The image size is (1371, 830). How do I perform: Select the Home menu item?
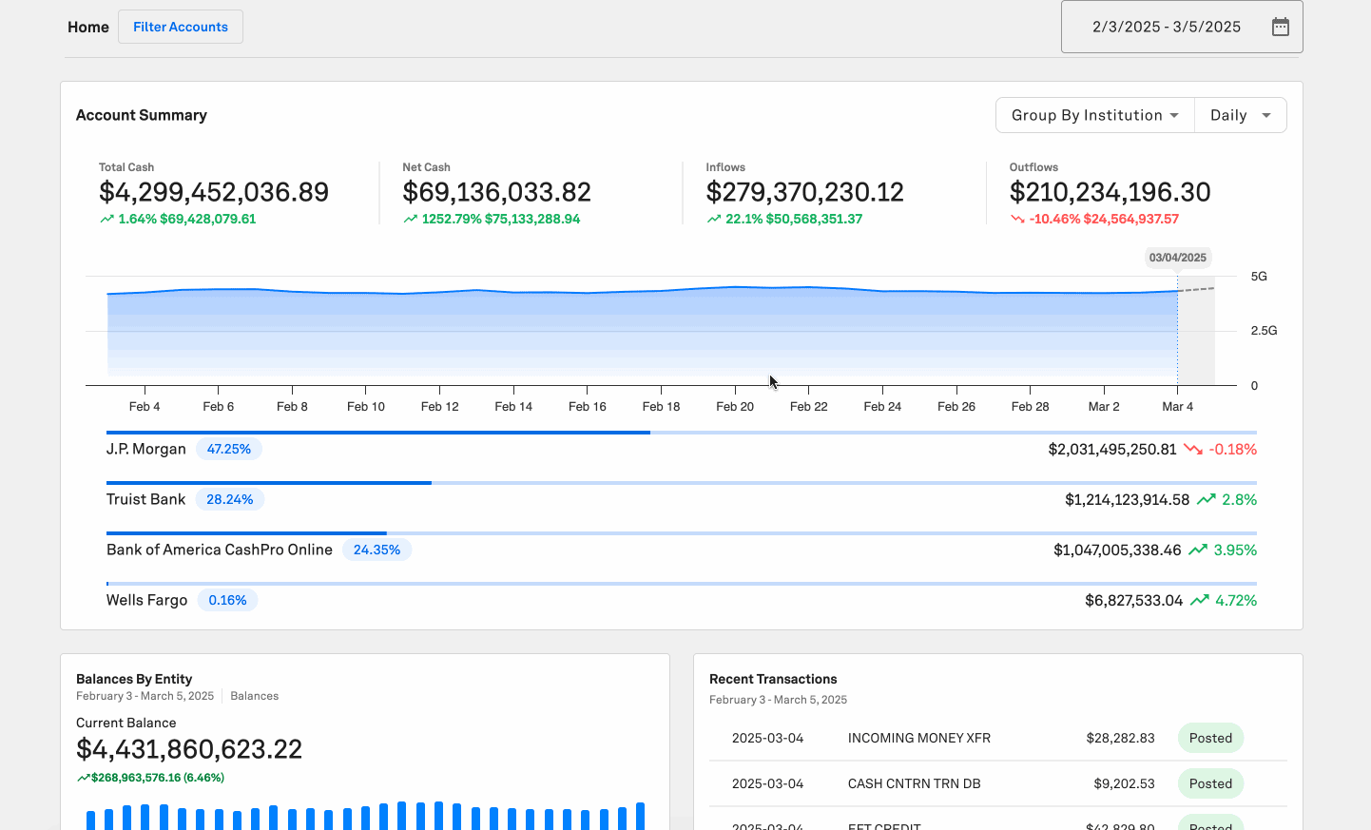click(87, 27)
